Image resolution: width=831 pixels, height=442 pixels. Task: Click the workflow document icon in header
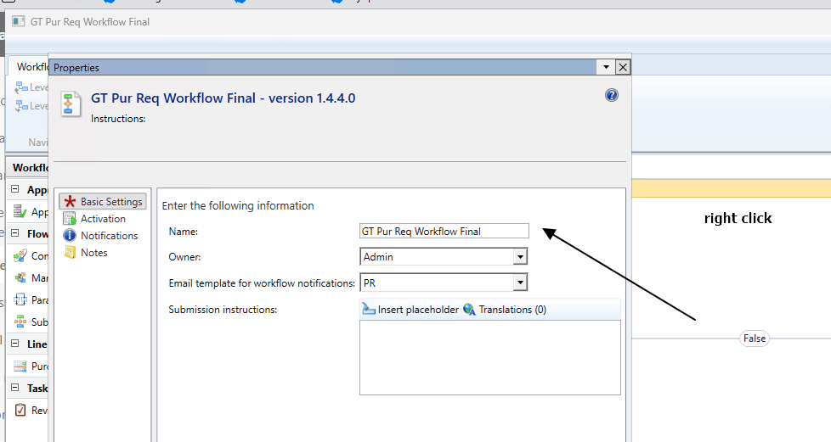point(71,103)
